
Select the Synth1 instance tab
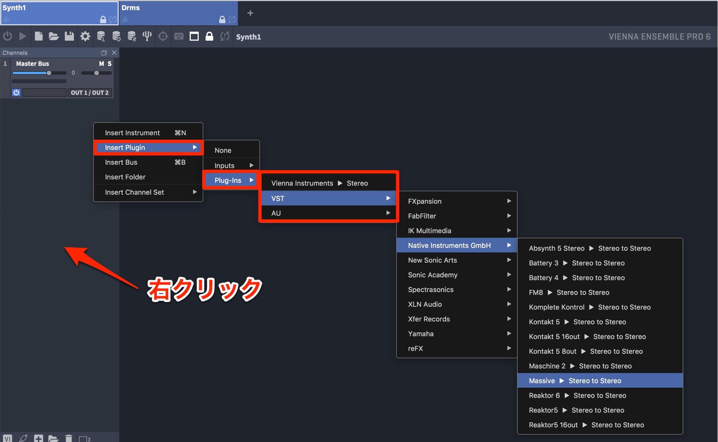point(59,13)
